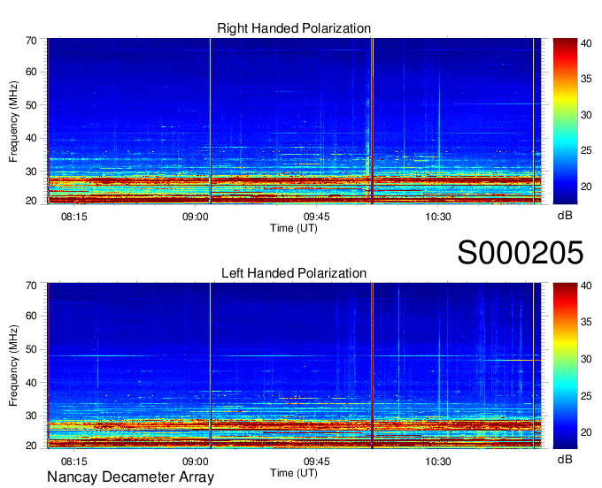602x488 pixels.
Task: Click the right-handed spectrogram plot area
Action: pos(294,121)
